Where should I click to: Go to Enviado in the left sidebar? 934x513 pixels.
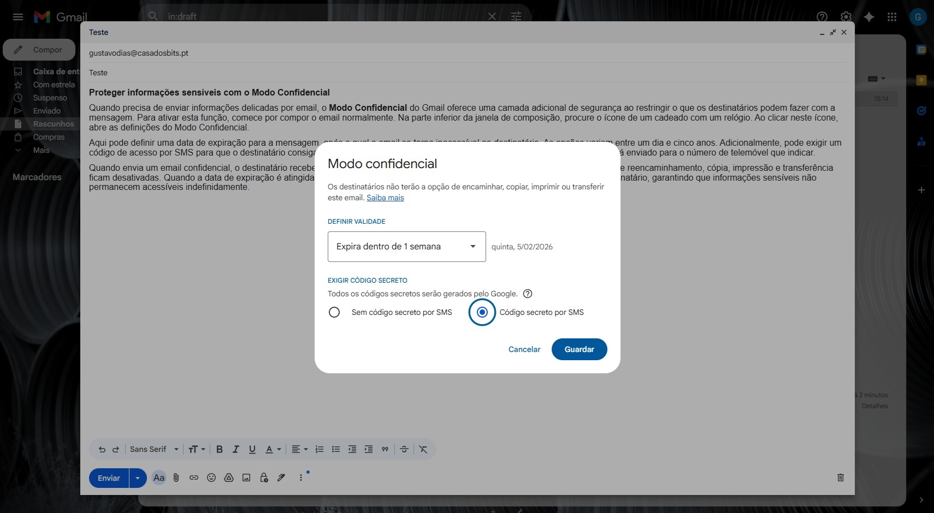46,111
